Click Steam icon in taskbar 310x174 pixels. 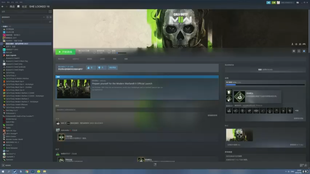[x=15, y=171]
